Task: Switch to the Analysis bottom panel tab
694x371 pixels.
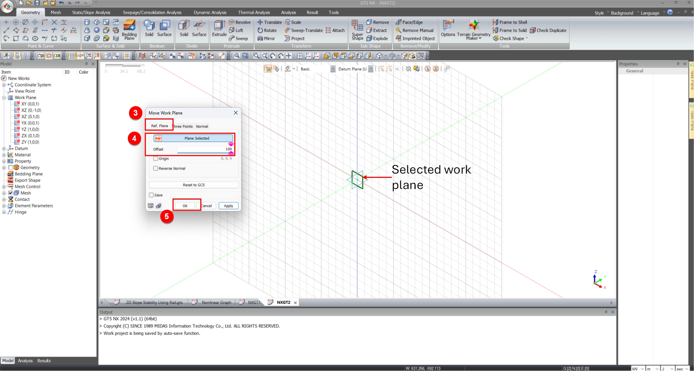Action: point(25,361)
